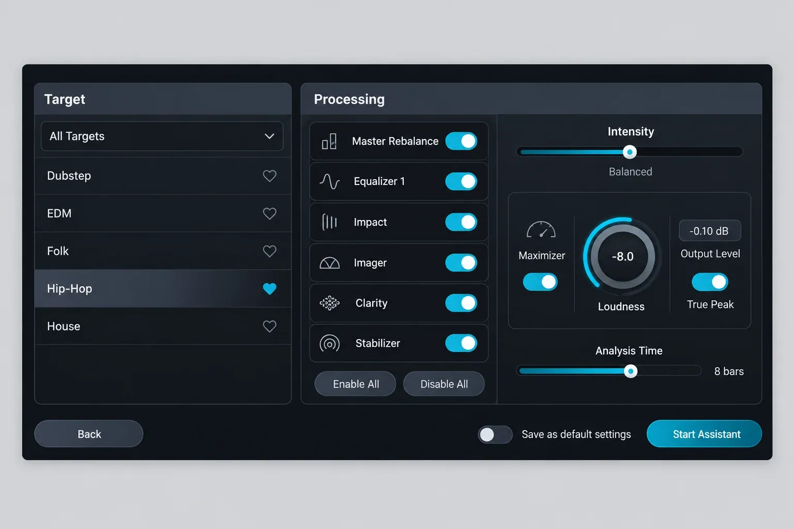
Task: Click the Stabilizer label text
Action: pos(378,343)
